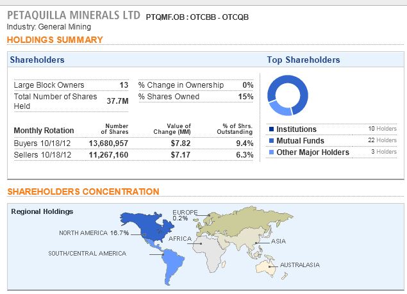This screenshot has height=294, width=407.
Task: Click the PTQMF.OB ticker symbol
Action: [167, 15]
